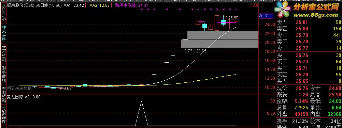Click the first magenta x marker at the top of the chart
Screen dimensions: 342x128
point(142,9)
